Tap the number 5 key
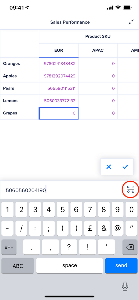 click(x=63, y=210)
